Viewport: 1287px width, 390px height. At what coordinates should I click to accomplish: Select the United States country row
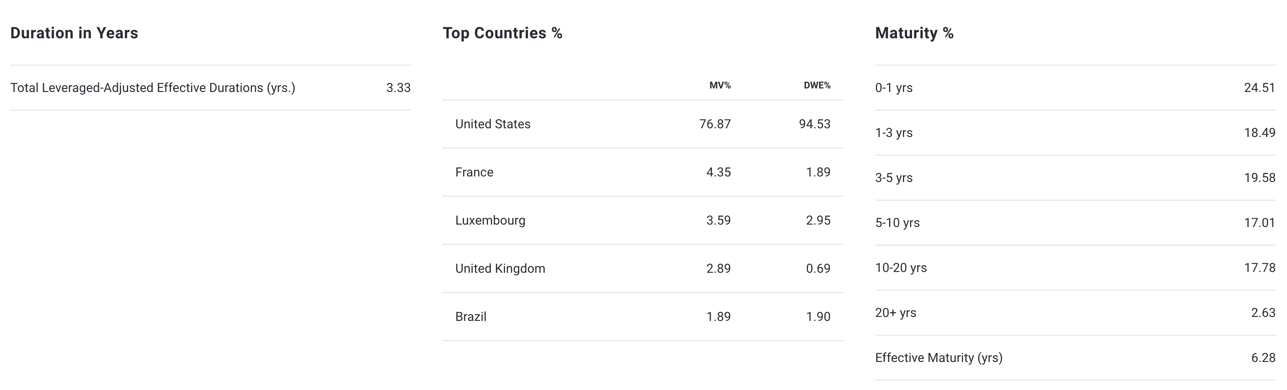pos(493,124)
